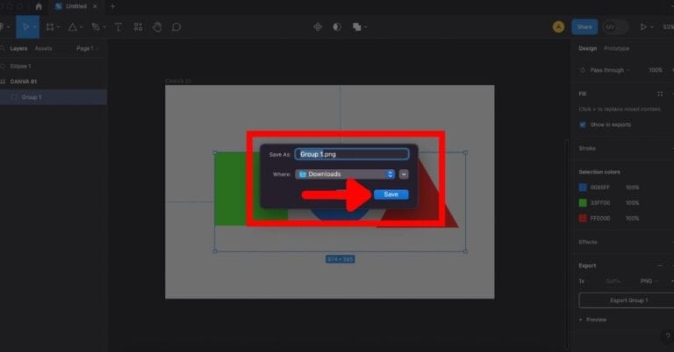This screenshot has height=352, width=674.
Task: Open Boolean operations dropdown arrow
Action: pyautogui.click(x=365, y=27)
